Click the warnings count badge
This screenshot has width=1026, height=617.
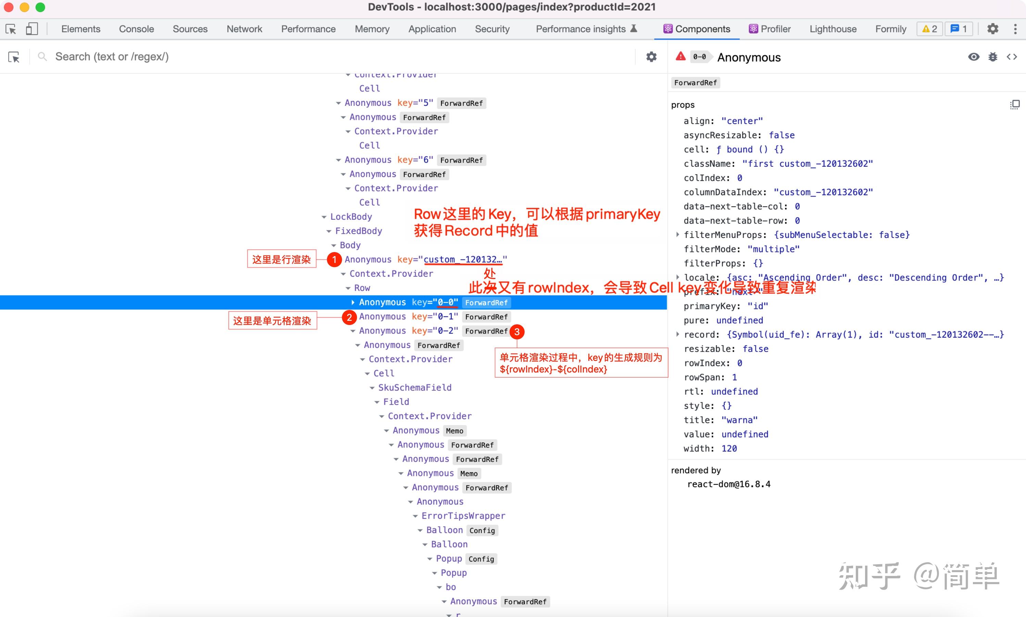(x=929, y=29)
